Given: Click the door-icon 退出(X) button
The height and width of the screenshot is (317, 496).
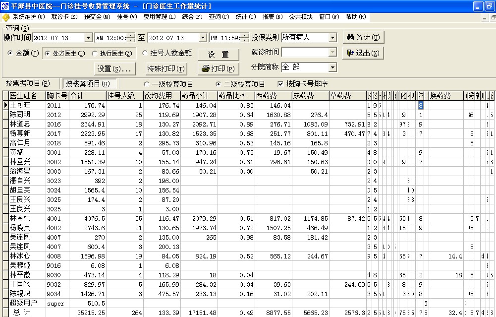Looking at the screenshot, I should click(x=363, y=53).
